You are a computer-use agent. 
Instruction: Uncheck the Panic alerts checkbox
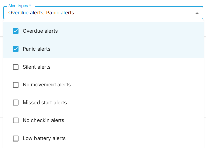pos(16,49)
